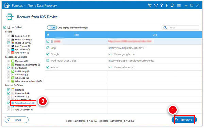
Task: Click the App Photos icon
Action: [x=13, y=46]
